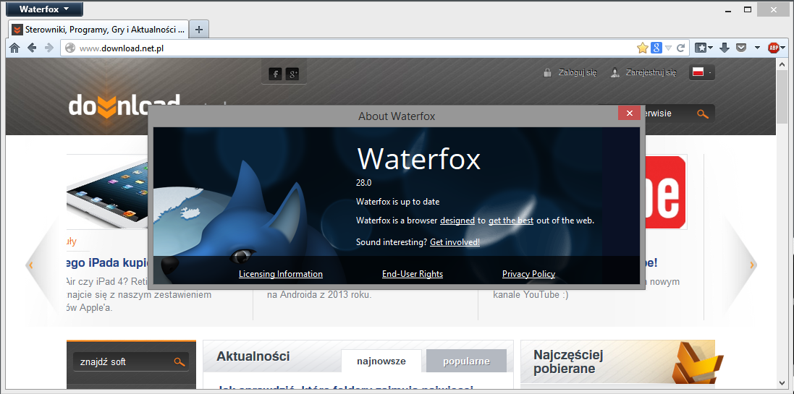Show previous slide with left orange arrow
This screenshot has height=394, width=794.
point(31,265)
